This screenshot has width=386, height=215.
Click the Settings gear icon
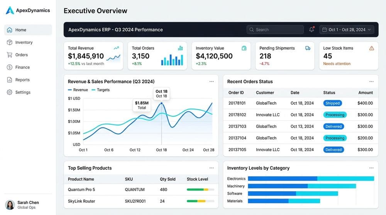(x=10, y=92)
